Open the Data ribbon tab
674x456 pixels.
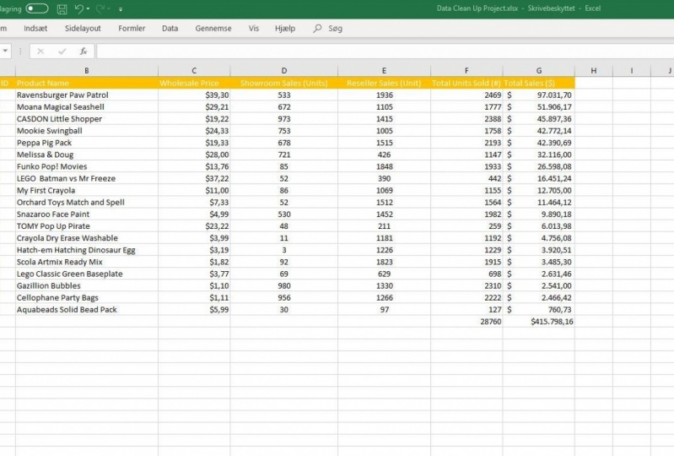click(170, 29)
